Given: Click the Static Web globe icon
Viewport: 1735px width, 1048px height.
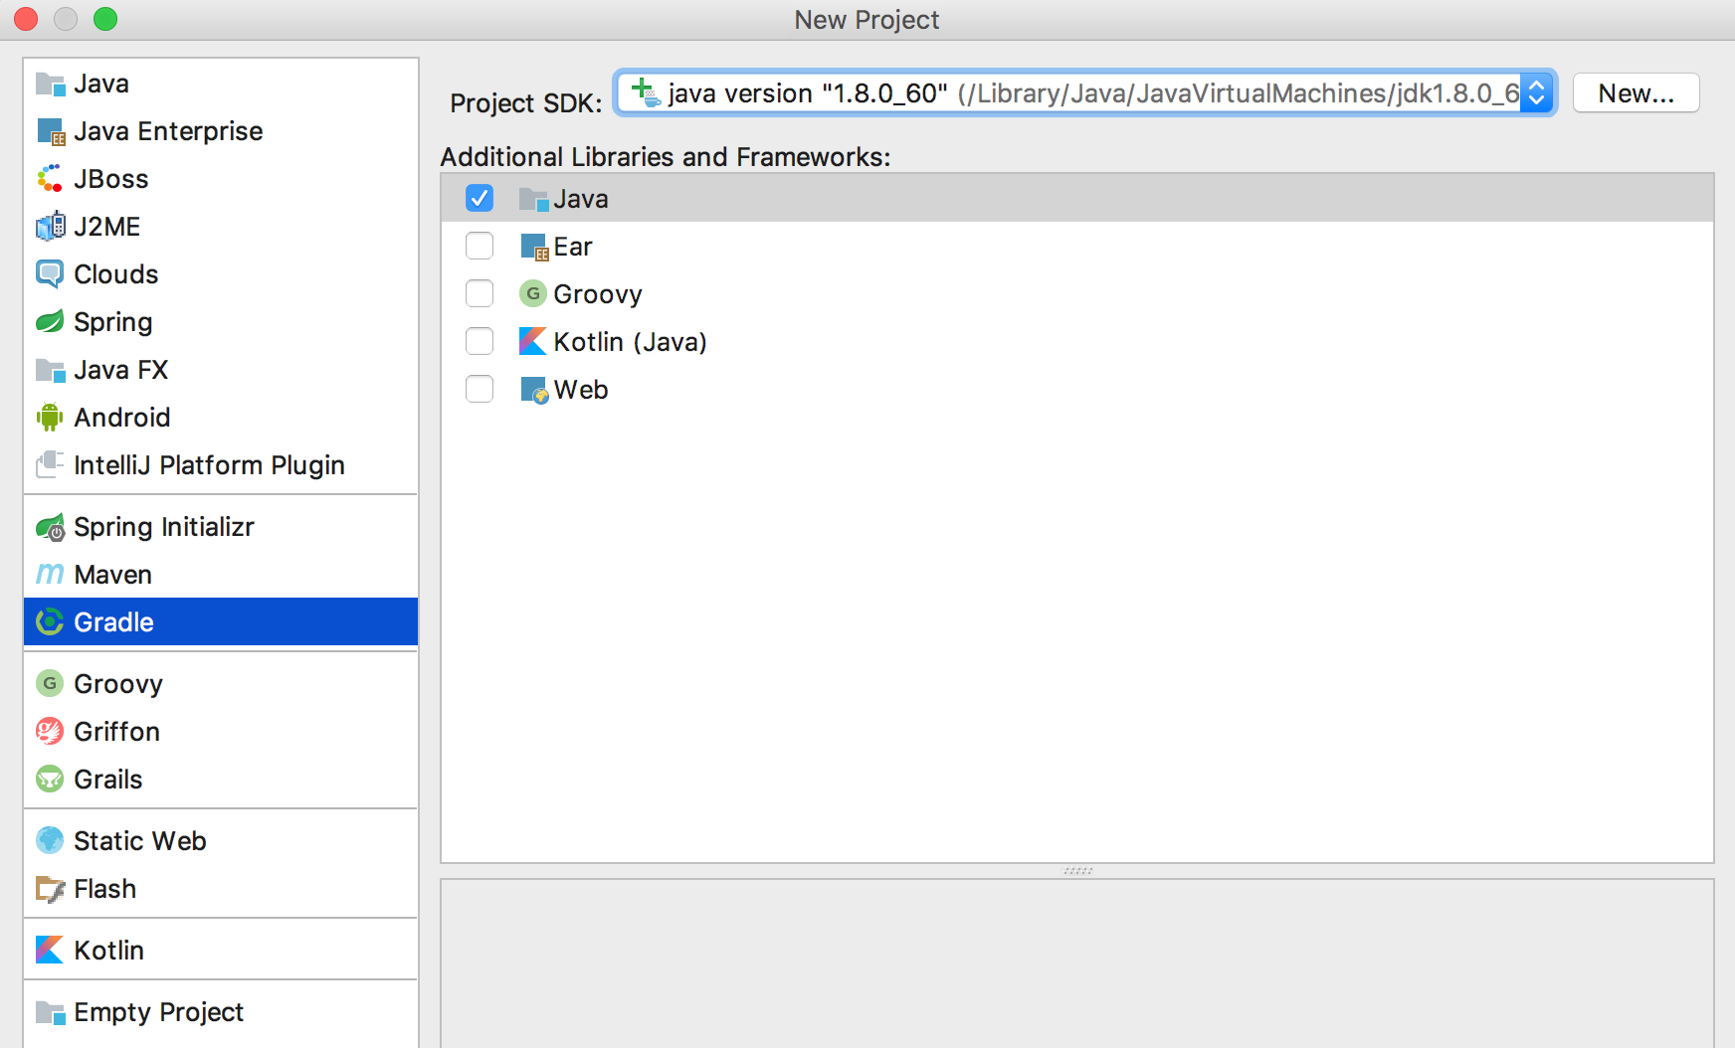Looking at the screenshot, I should [49, 841].
